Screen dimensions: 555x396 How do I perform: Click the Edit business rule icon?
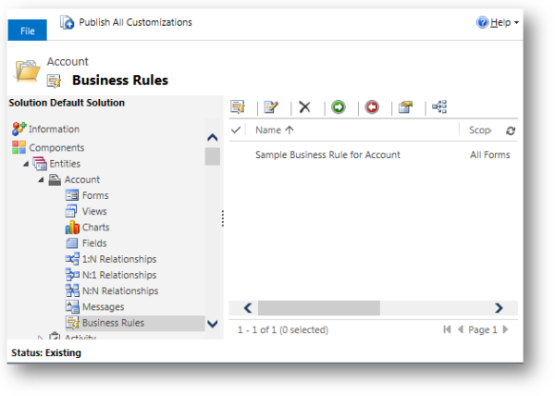click(x=271, y=107)
